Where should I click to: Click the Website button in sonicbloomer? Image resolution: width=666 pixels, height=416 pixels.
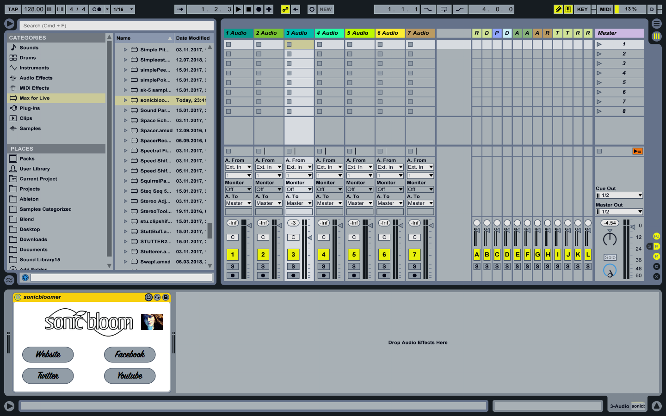[48, 355]
